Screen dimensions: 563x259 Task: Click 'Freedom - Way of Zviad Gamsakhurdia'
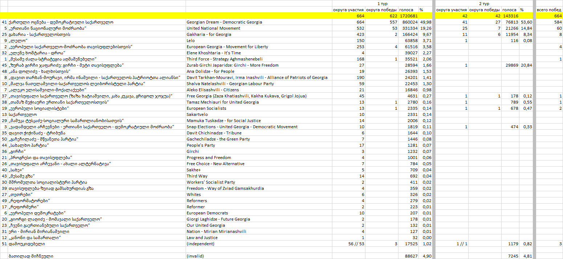click(x=259, y=188)
